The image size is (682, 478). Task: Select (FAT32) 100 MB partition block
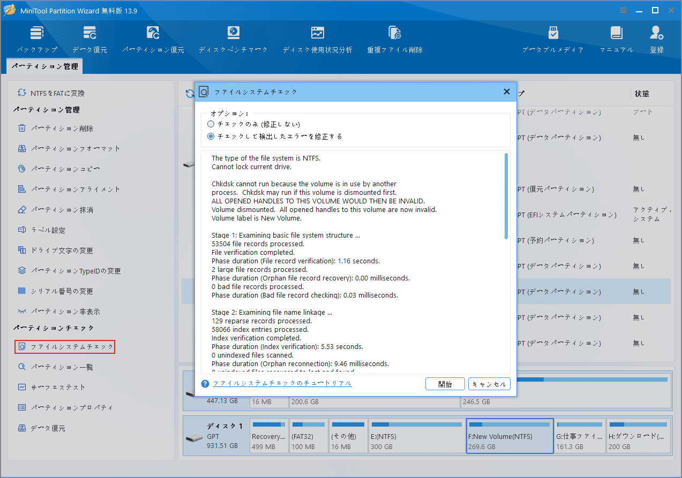(309, 437)
